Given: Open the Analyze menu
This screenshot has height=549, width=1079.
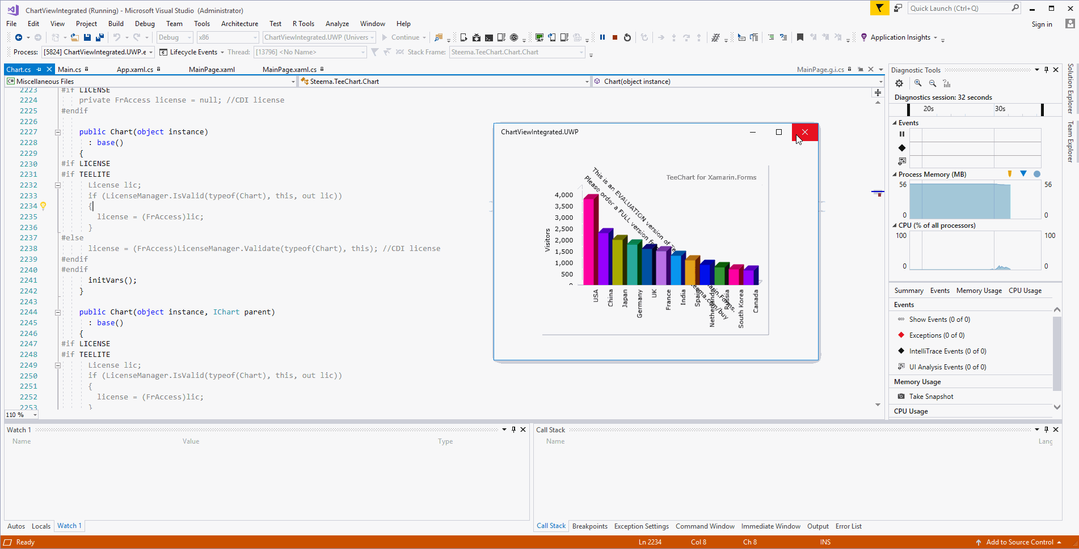Looking at the screenshot, I should point(337,24).
